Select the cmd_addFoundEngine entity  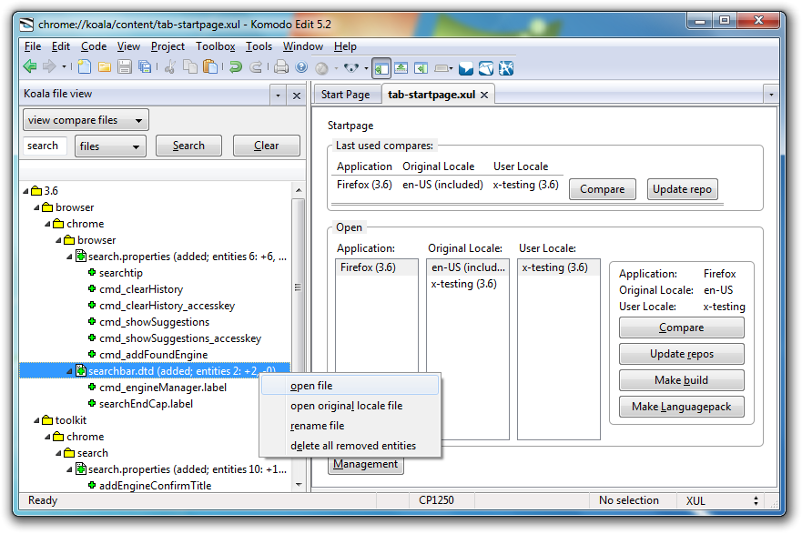click(154, 355)
